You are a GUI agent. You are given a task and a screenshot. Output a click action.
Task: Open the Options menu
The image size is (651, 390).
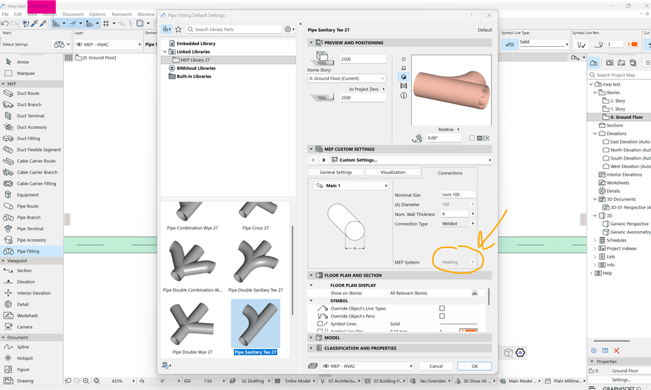(97, 14)
